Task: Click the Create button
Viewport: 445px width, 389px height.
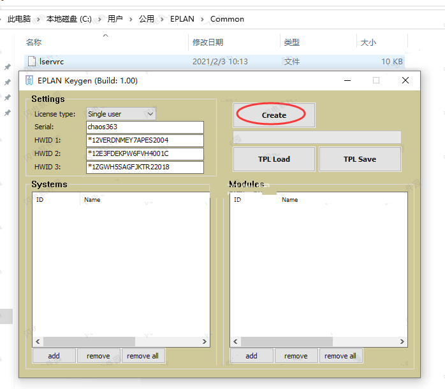Action: click(274, 115)
